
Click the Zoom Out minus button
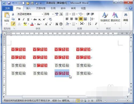105,101
